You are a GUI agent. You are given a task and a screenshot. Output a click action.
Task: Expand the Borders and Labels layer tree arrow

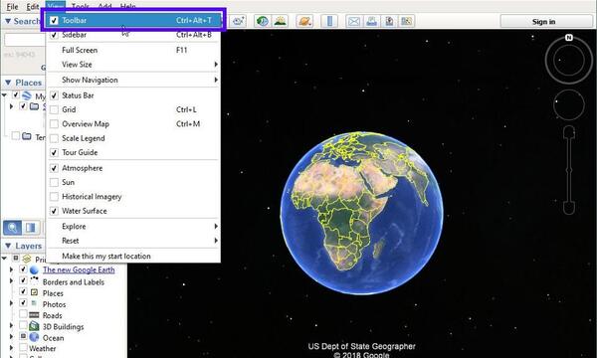tap(11, 280)
